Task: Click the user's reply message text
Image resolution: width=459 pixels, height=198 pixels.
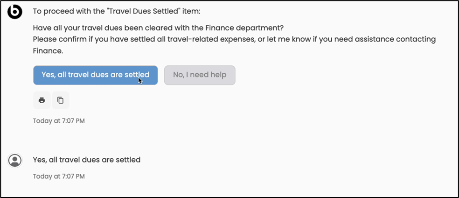Action: click(x=87, y=160)
